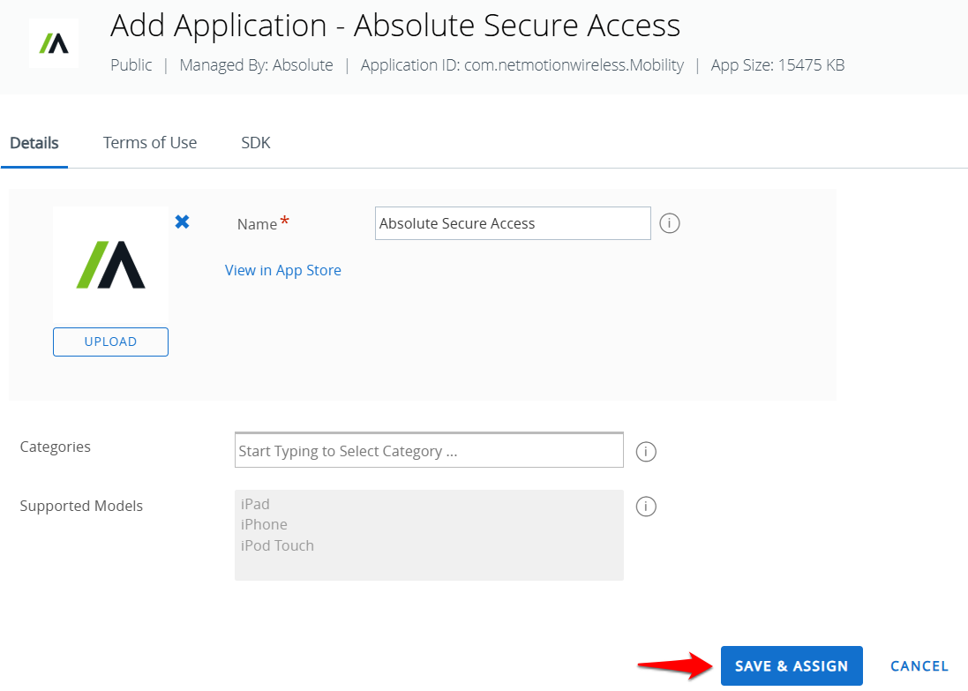Open View in App Store link
Image resolution: width=968 pixels, height=691 pixels.
coord(282,270)
